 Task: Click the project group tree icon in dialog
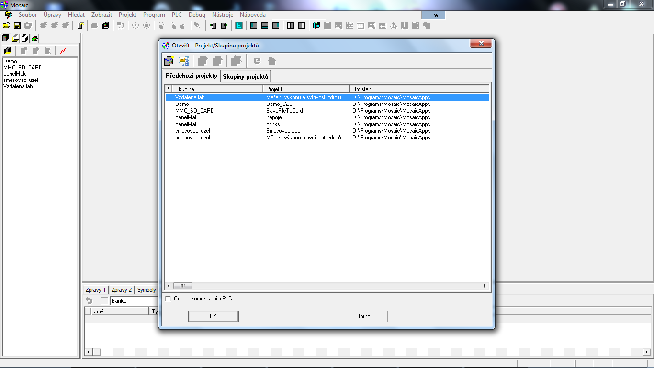pyautogui.click(x=184, y=61)
